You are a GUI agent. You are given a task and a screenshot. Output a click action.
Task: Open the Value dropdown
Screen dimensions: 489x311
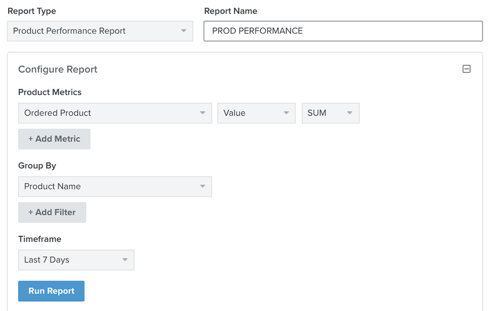coord(256,113)
